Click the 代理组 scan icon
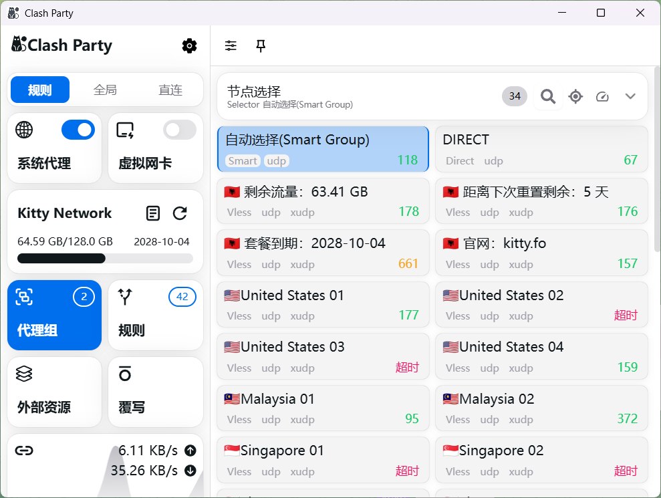The height and width of the screenshot is (498, 661). pyautogui.click(x=24, y=297)
